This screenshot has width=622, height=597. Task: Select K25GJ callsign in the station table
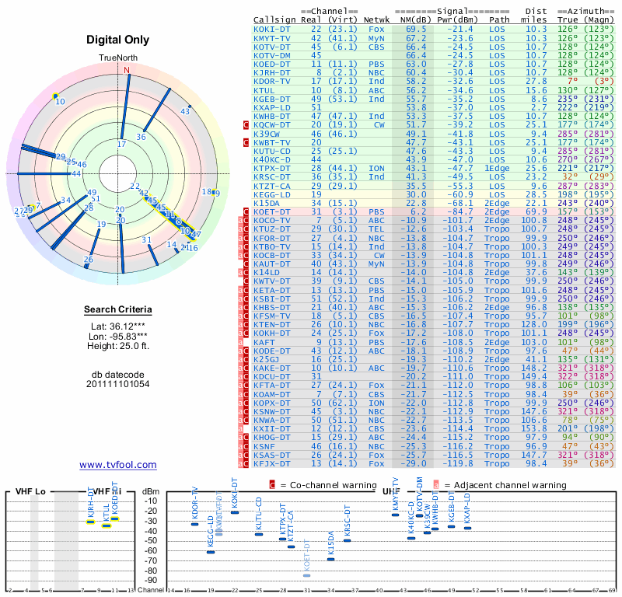267,359
